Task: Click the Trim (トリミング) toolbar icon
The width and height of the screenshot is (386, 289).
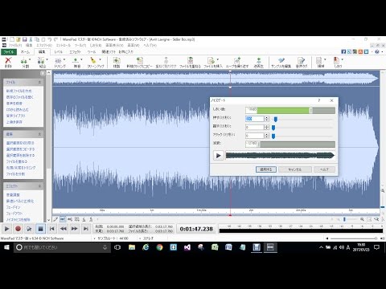Action: [x=59, y=63]
